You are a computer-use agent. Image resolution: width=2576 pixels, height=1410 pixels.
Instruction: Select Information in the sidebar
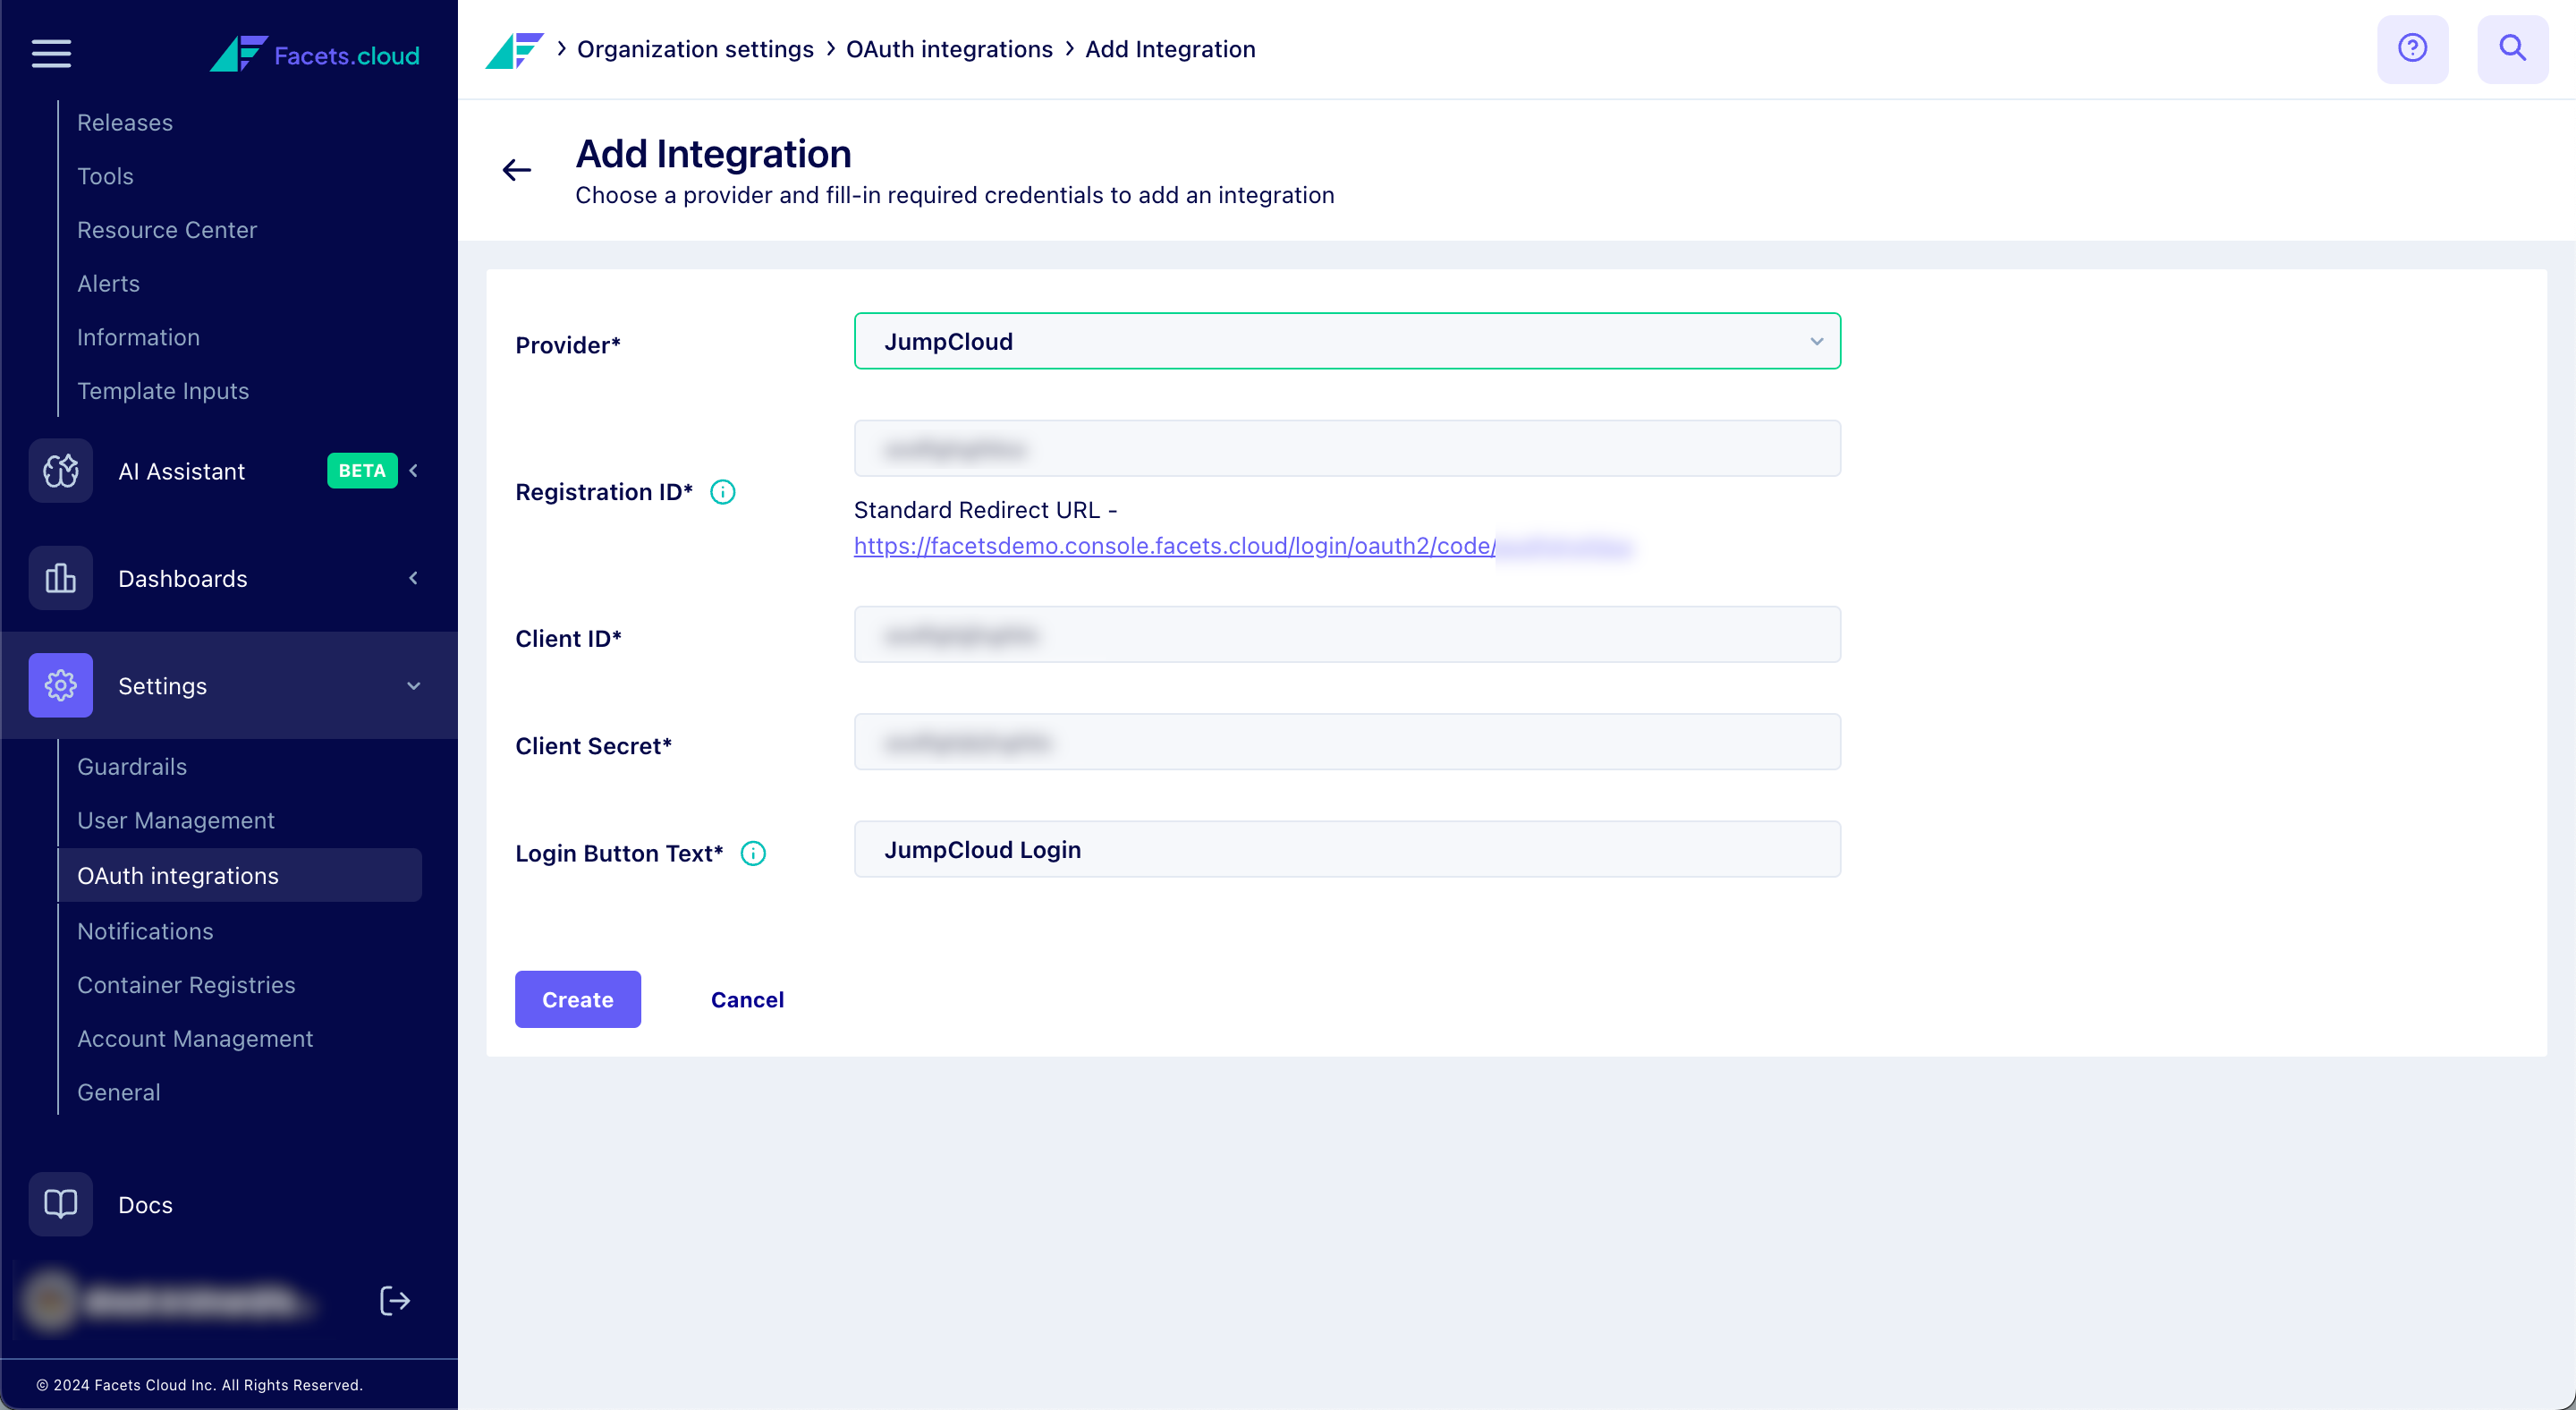pos(138,338)
